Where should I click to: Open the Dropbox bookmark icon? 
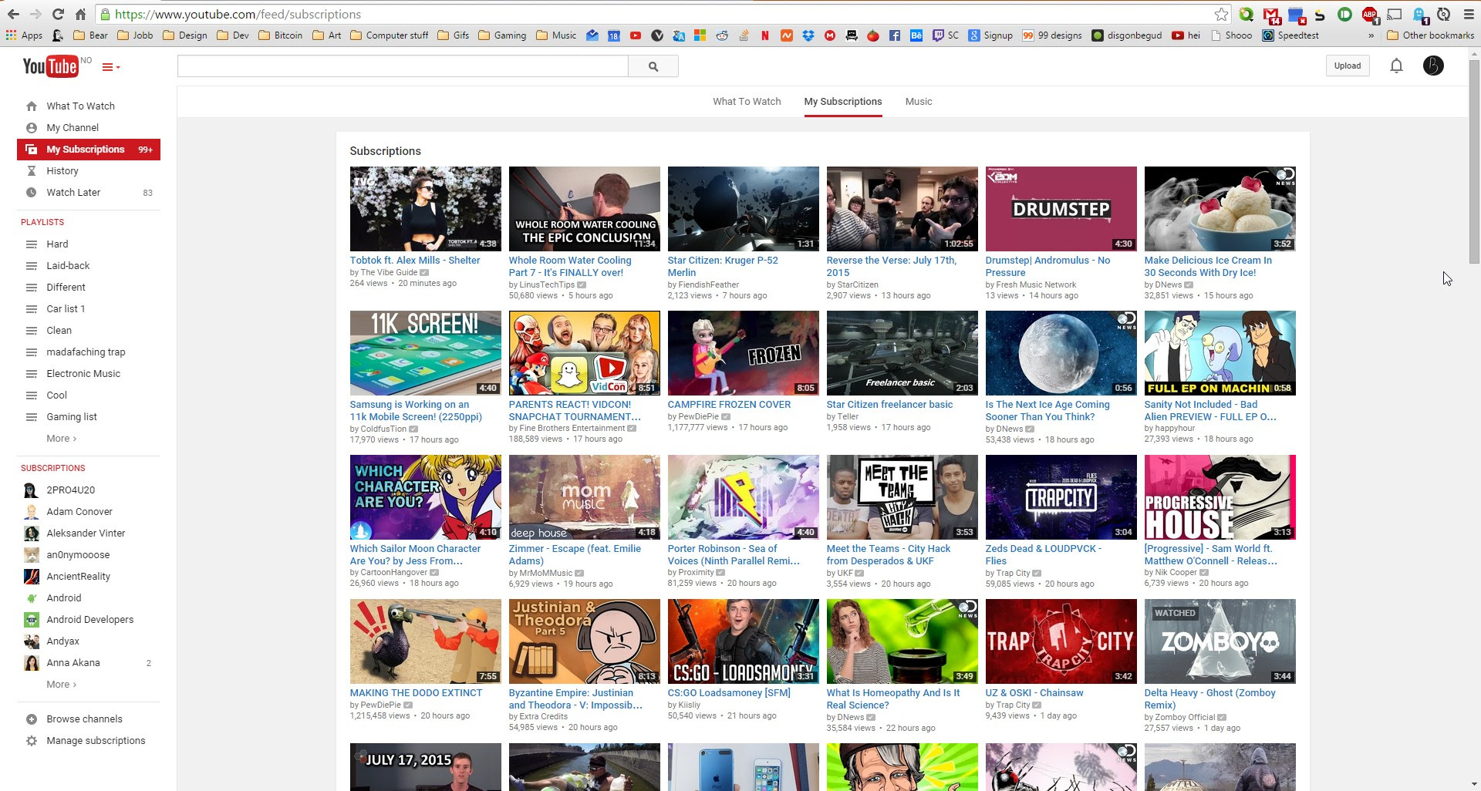tap(808, 35)
